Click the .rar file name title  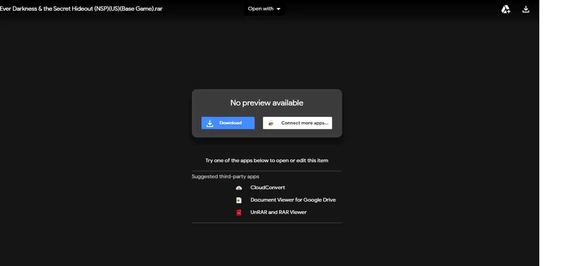pyautogui.click(x=81, y=9)
